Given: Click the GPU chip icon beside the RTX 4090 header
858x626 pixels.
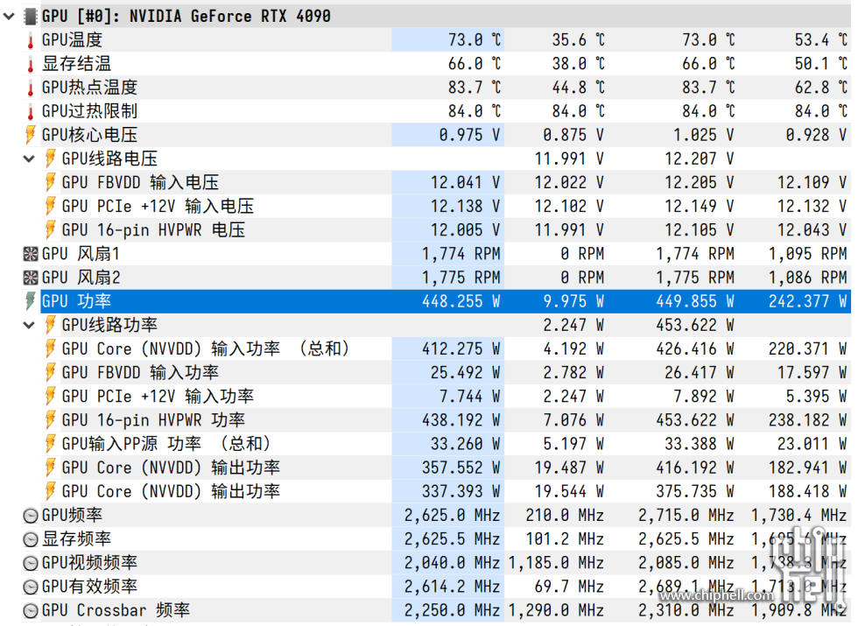Looking at the screenshot, I should tap(31, 16).
